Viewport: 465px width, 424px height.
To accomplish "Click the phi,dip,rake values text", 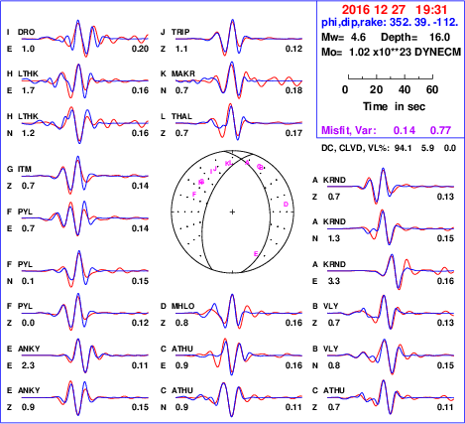I will pos(390,22).
